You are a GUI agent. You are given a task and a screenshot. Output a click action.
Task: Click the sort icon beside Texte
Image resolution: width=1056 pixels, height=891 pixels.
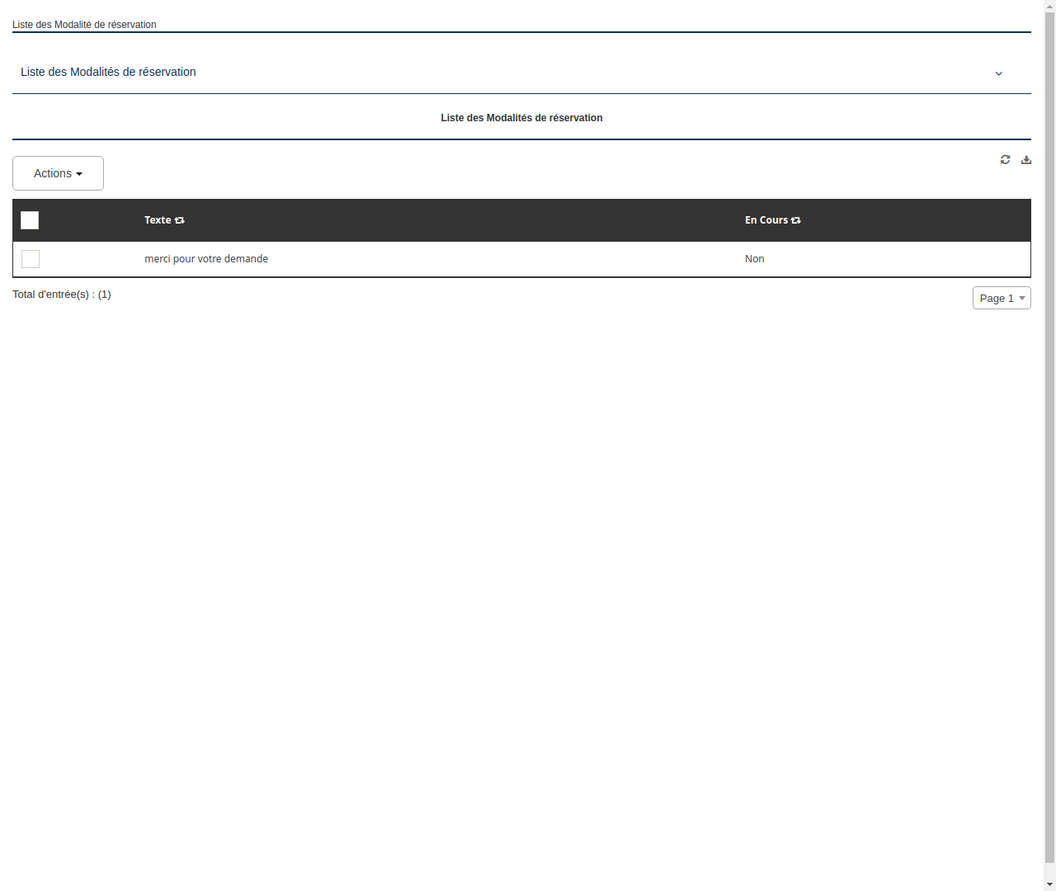tap(180, 219)
